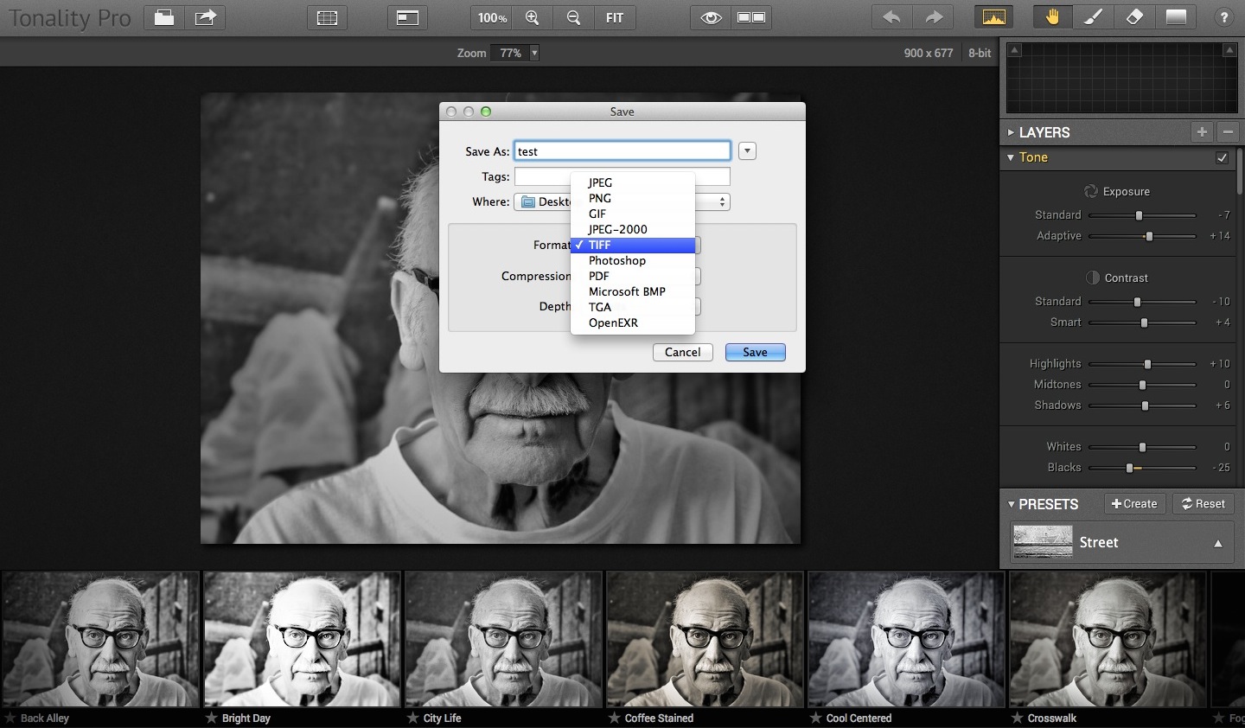Select TIFF from the format menu
Image resolution: width=1245 pixels, height=728 pixels.
[x=633, y=245]
